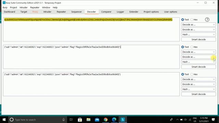
Task: Open 'Hash' dropdown for first box
Action: (198, 35)
